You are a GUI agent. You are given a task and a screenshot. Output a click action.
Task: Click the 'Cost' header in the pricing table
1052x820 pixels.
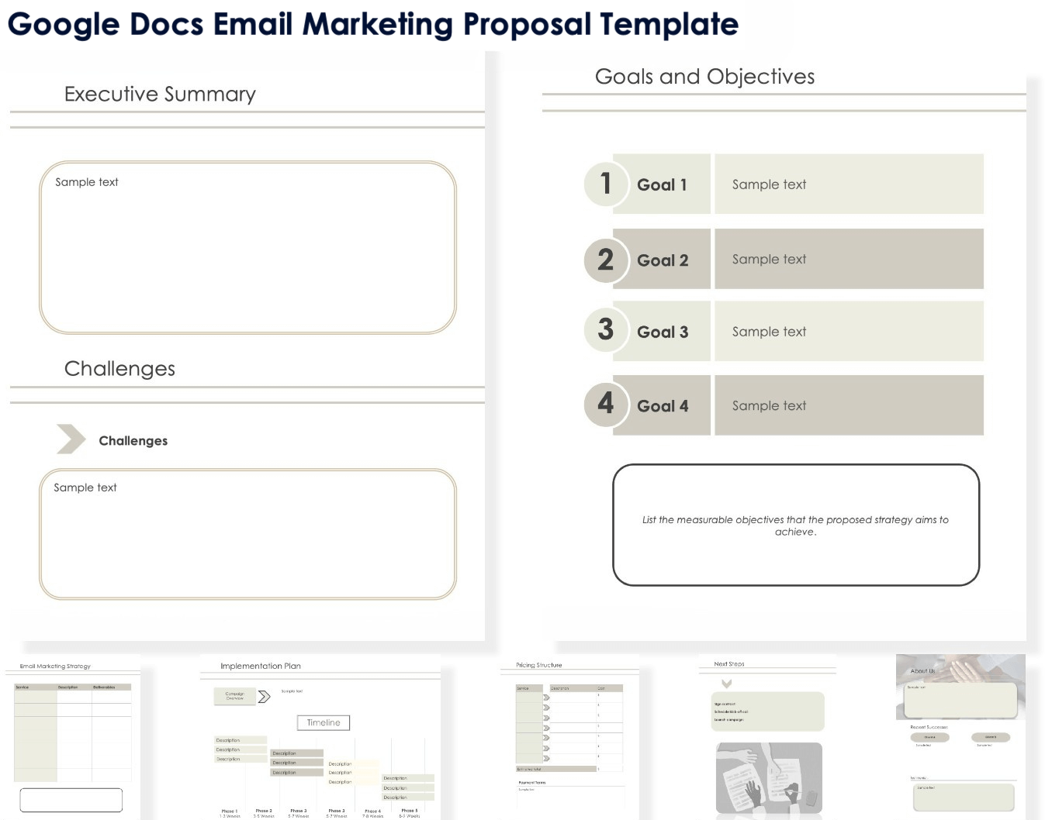click(x=601, y=688)
